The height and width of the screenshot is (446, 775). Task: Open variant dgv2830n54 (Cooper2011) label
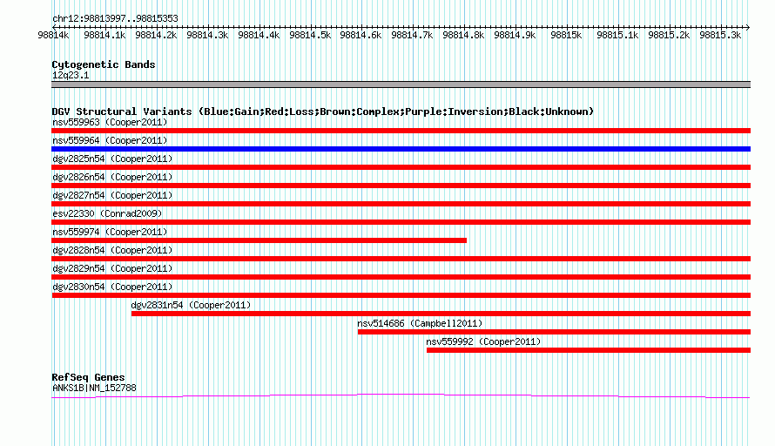[x=112, y=287]
